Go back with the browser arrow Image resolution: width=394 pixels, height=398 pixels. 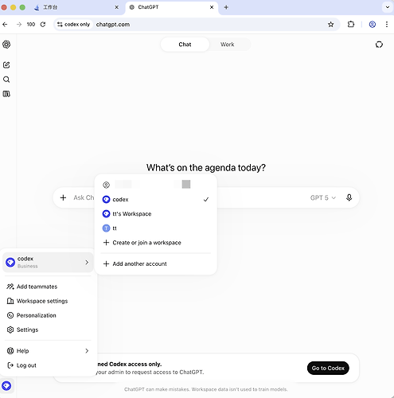click(x=5, y=25)
